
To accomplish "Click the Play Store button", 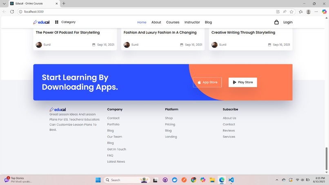I will (243, 82).
